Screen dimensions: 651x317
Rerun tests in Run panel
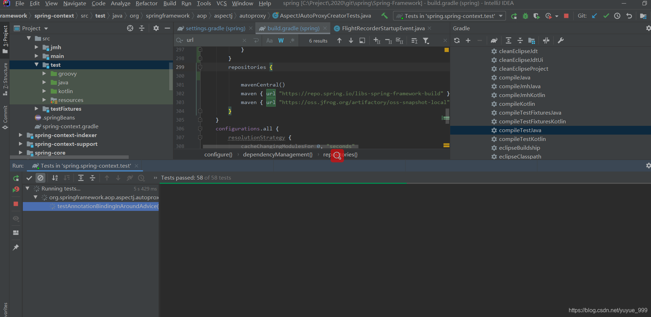[16, 178]
